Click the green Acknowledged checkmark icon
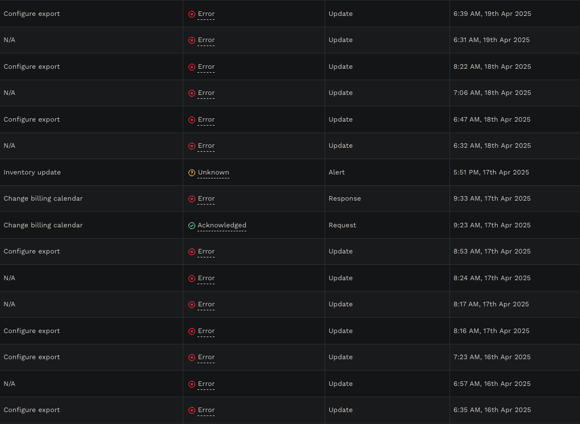580x424 pixels. tap(192, 226)
